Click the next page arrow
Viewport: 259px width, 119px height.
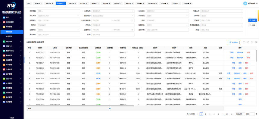[231, 114]
